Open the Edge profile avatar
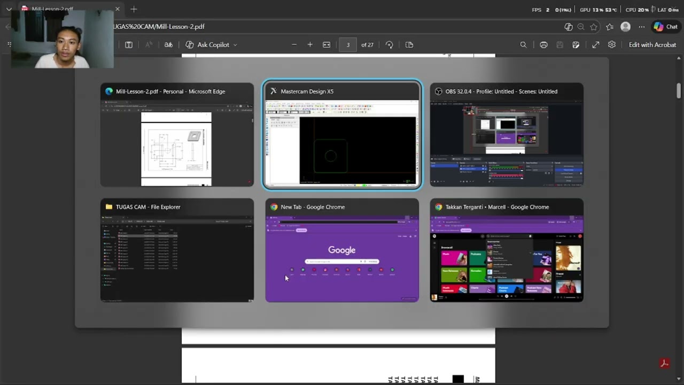This screenshot has width=684, height=385. coord(625,27)
